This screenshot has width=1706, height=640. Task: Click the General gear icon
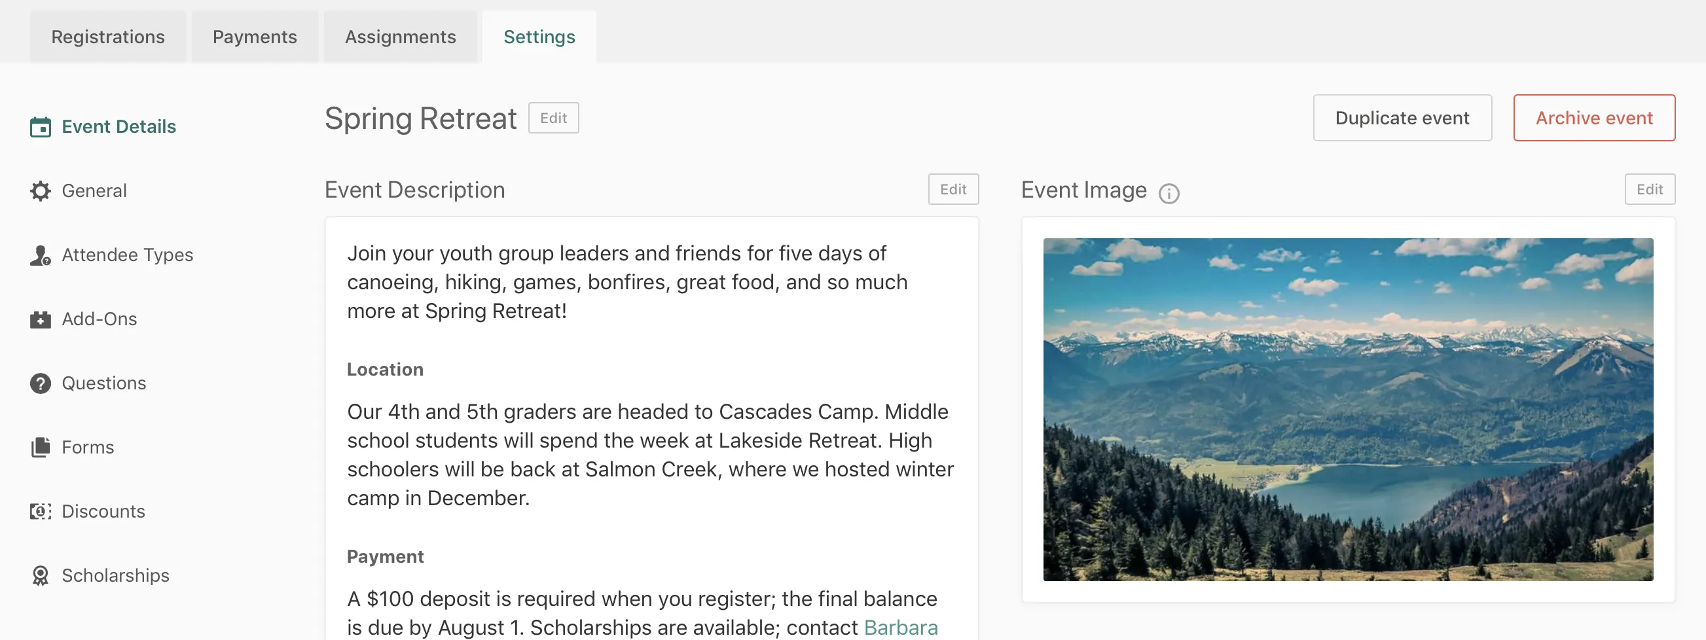(41, 191)
